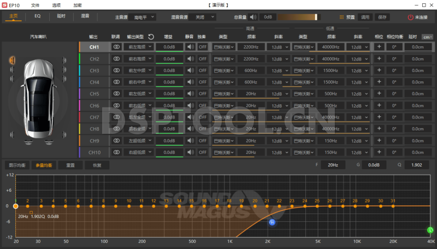Toggle CH1 solo OFF button

coord(203,47)
